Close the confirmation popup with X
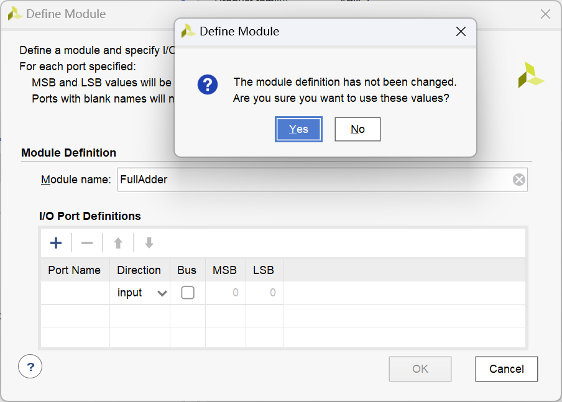Screen dimensions: 562x402 click(x=461, y=32)
